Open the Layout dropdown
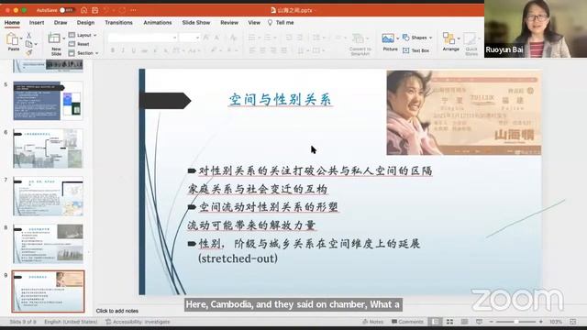This screenshot has height=330, width=587. 83,35
